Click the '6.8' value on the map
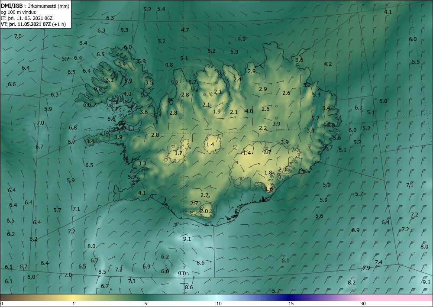 tap(73, 128)
